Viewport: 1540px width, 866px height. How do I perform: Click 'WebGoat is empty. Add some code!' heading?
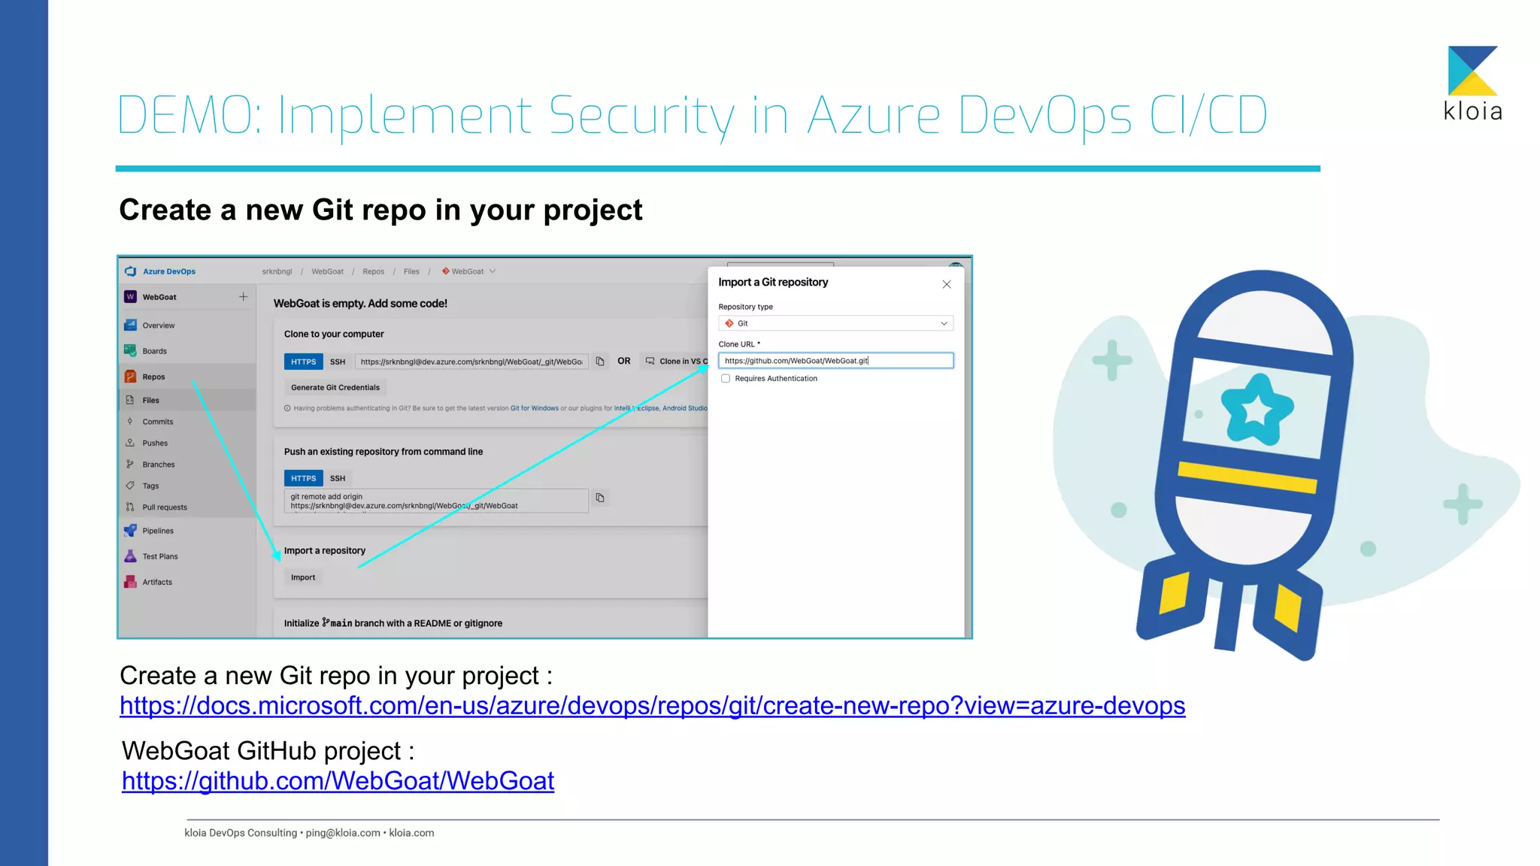pos(360,304)
